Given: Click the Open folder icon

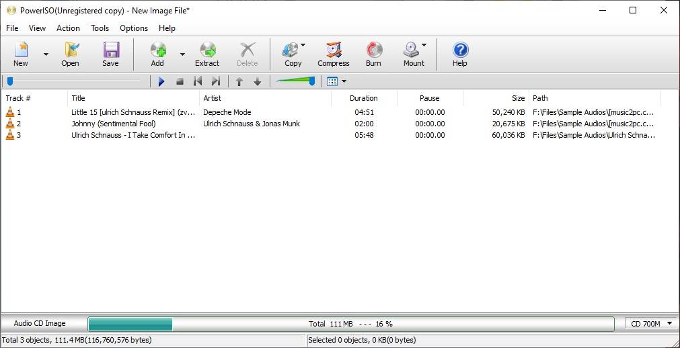Looking at the screenshot, I should point(71,50).
